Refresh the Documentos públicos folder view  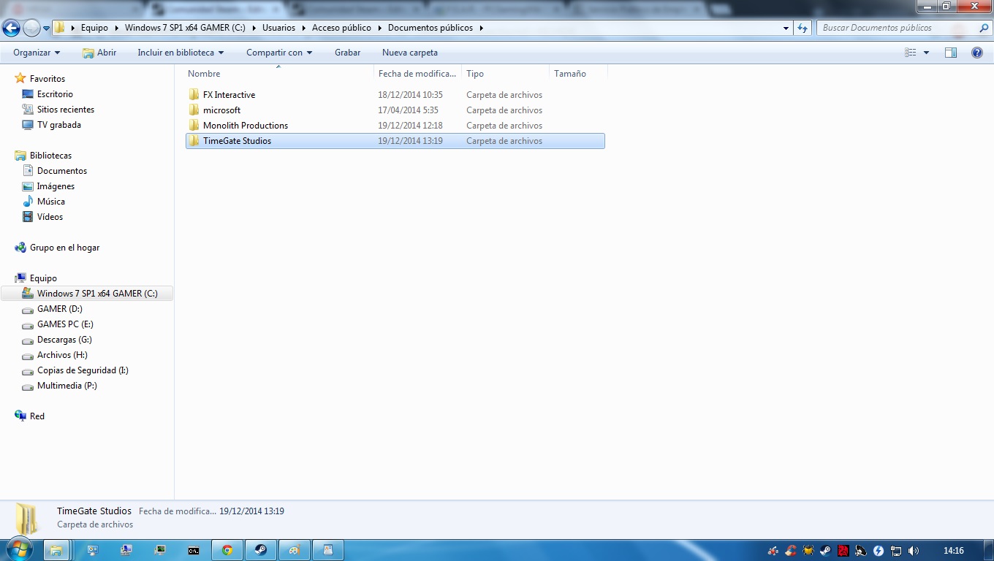coord(803,28)
